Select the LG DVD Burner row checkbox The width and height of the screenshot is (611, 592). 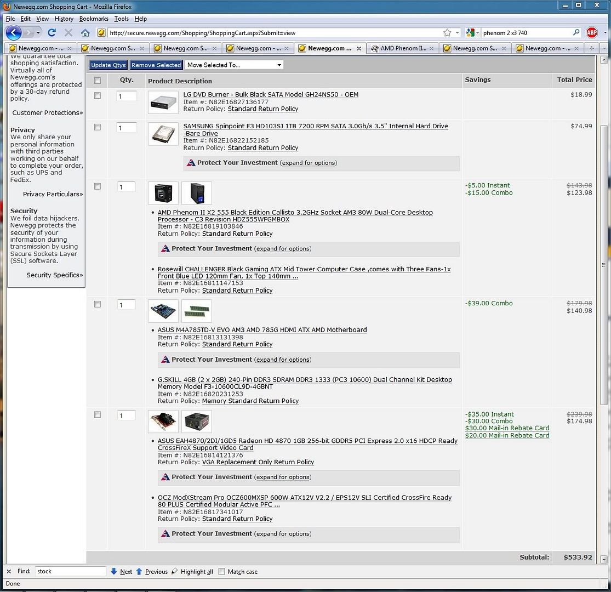pyautogui.click(x=98, y=95)
